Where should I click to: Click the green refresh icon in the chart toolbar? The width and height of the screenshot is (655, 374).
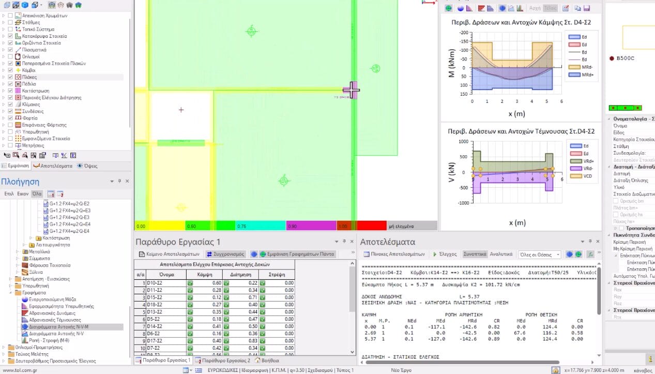coord(448,8)
